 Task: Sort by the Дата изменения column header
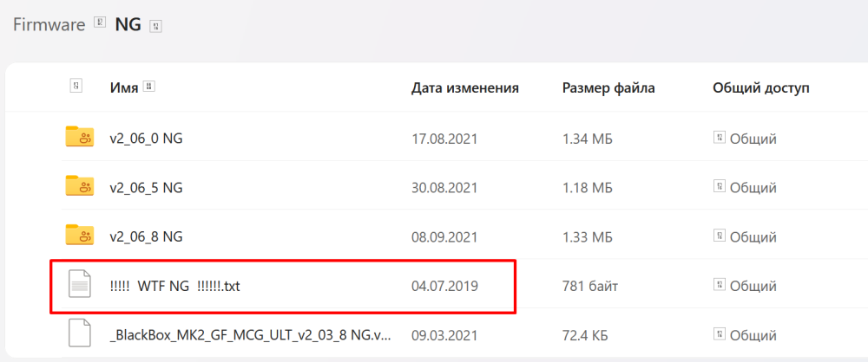coord(465,87)
